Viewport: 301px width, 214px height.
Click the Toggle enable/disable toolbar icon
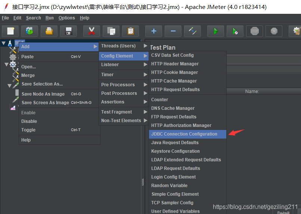pyautogui.click(x=193, y=31)
